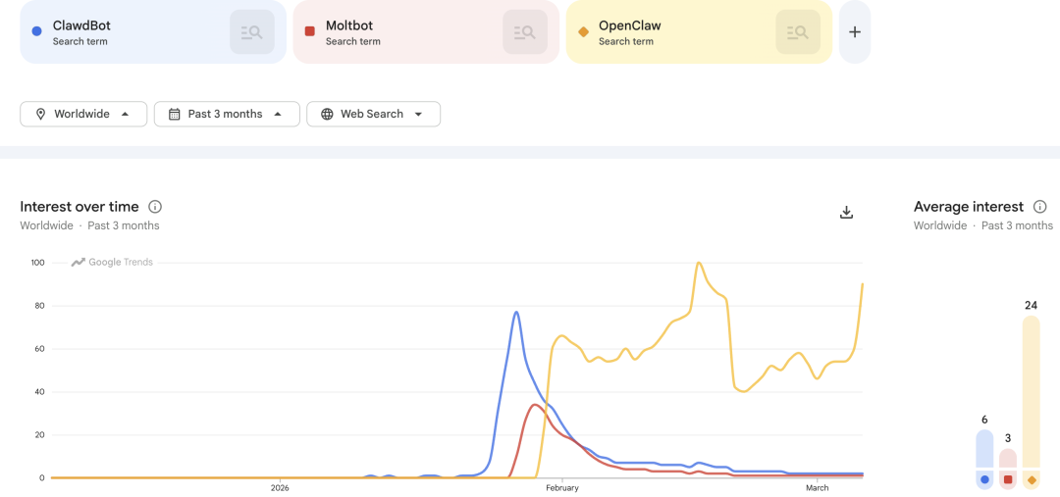The image size is (1060, 497).
Task: Open the Past 3 months dropdown
Action: coord(278,114)
